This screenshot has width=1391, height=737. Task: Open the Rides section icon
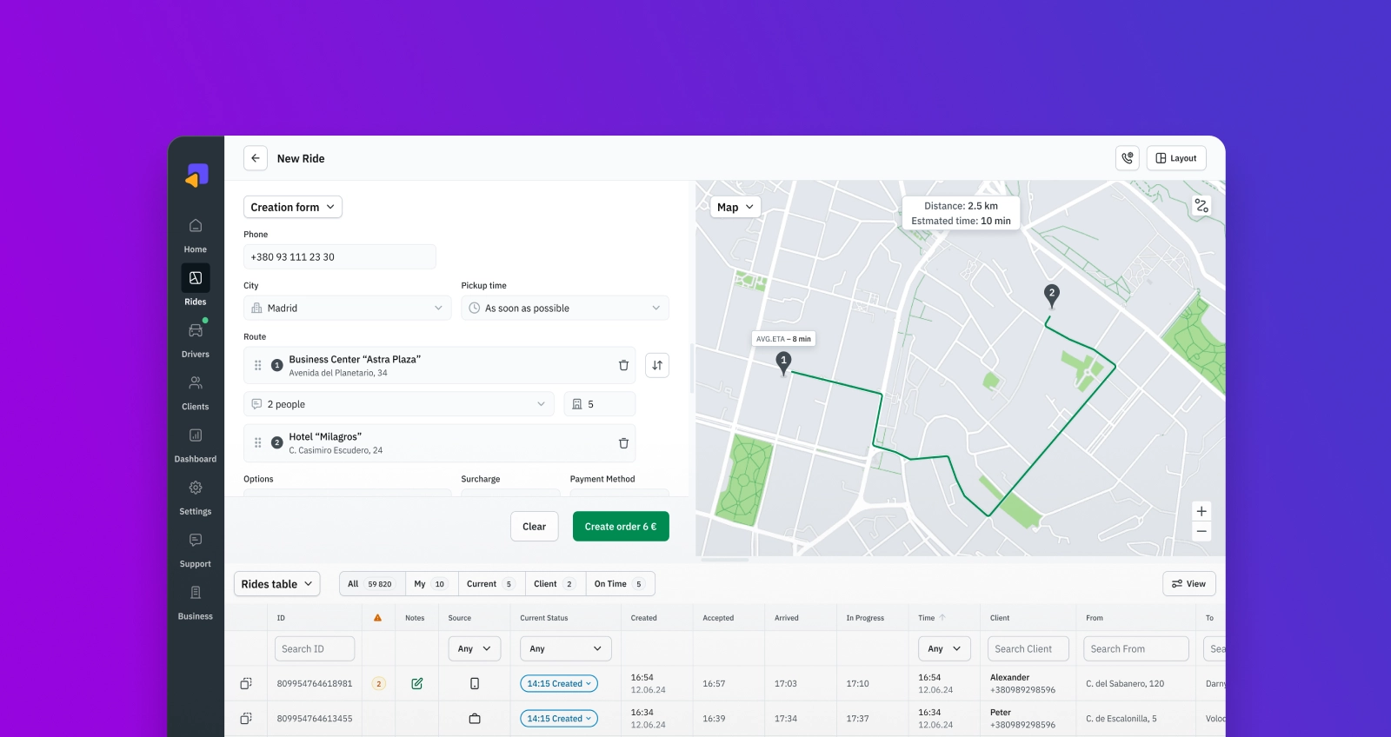click(195, 278)
